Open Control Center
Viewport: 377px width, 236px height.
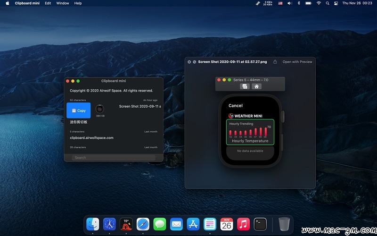(x=336, y=3)
